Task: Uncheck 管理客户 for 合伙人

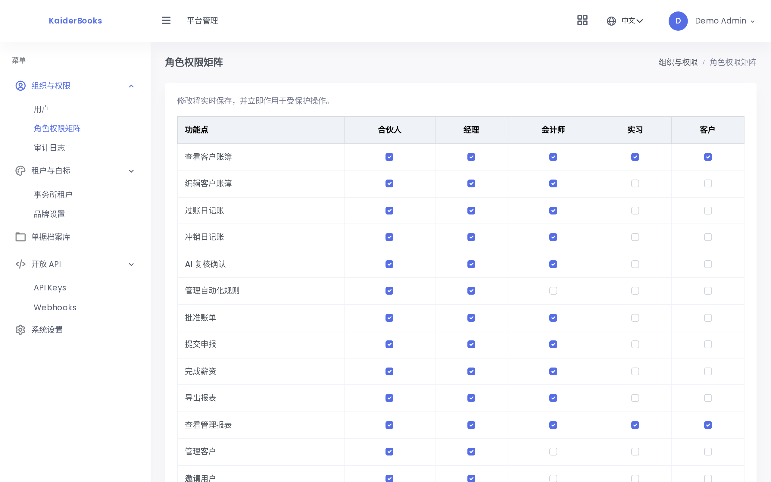Action: point(389,451)
